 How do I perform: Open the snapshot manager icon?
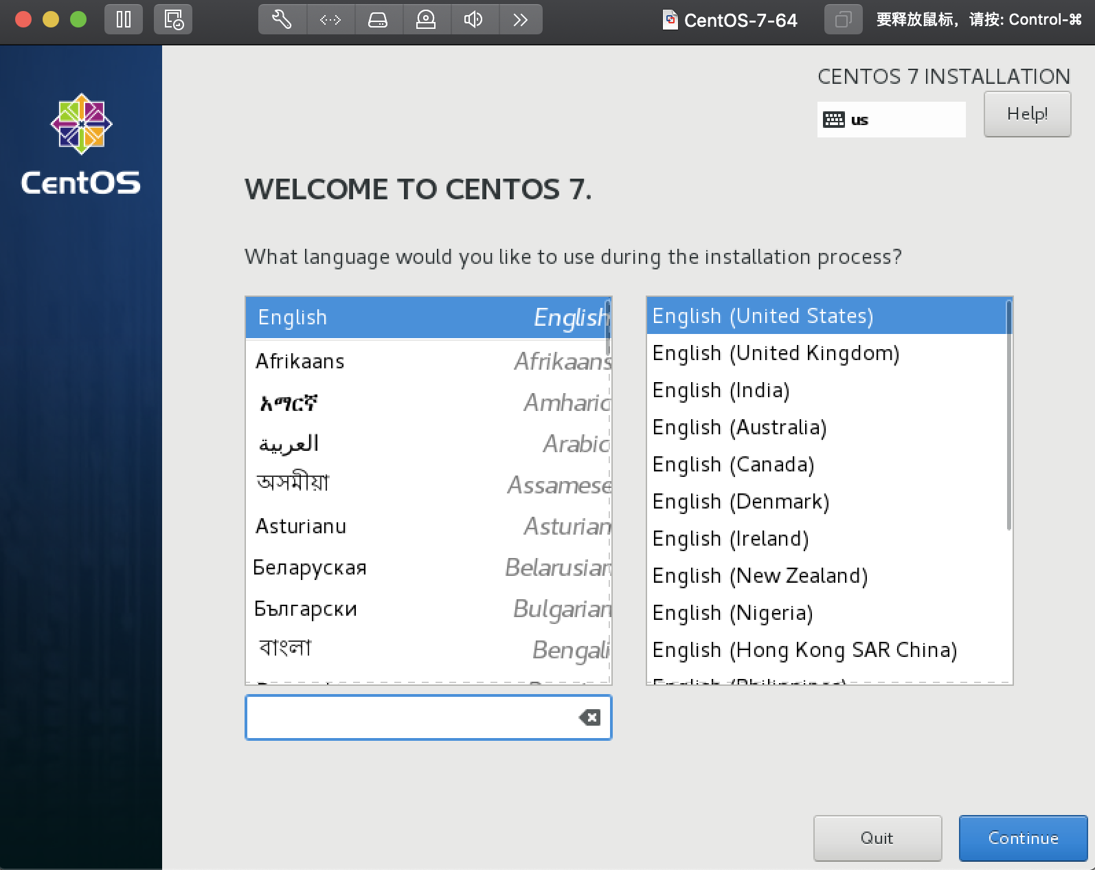(x=173, y=19)
